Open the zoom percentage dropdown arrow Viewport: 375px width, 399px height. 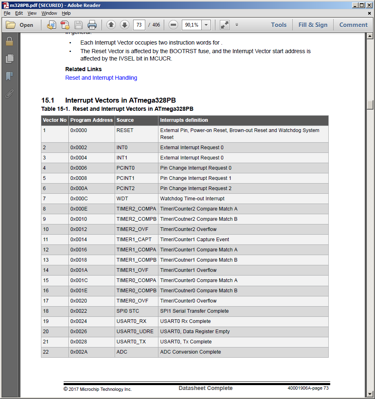coord(206,25)
